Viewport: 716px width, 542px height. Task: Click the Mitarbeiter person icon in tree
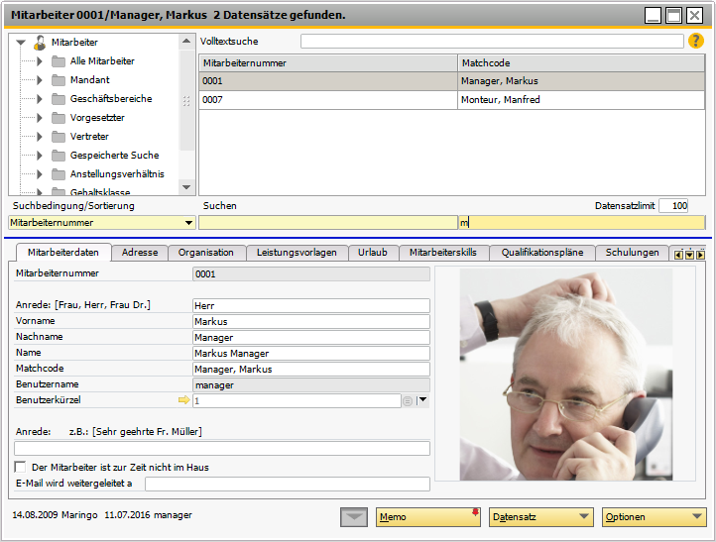[x=40, y=43]
